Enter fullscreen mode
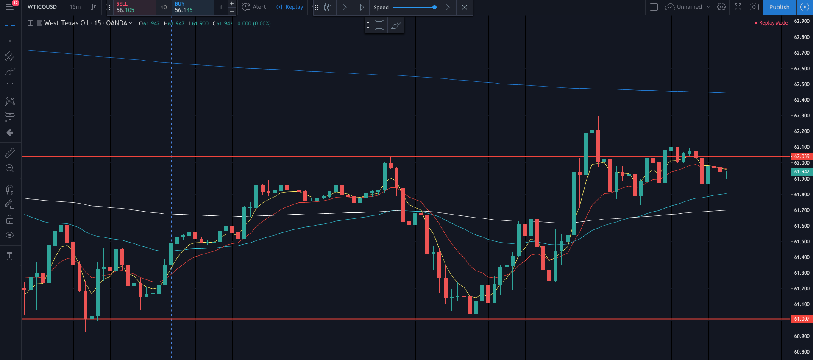Viewport: 813px width, 360px height. (x=738, y=7)
